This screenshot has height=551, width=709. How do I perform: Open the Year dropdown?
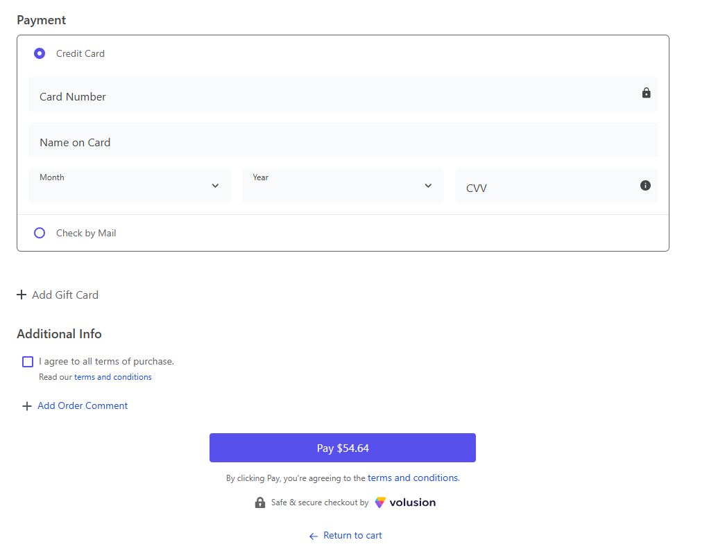(x=343, y=185)
